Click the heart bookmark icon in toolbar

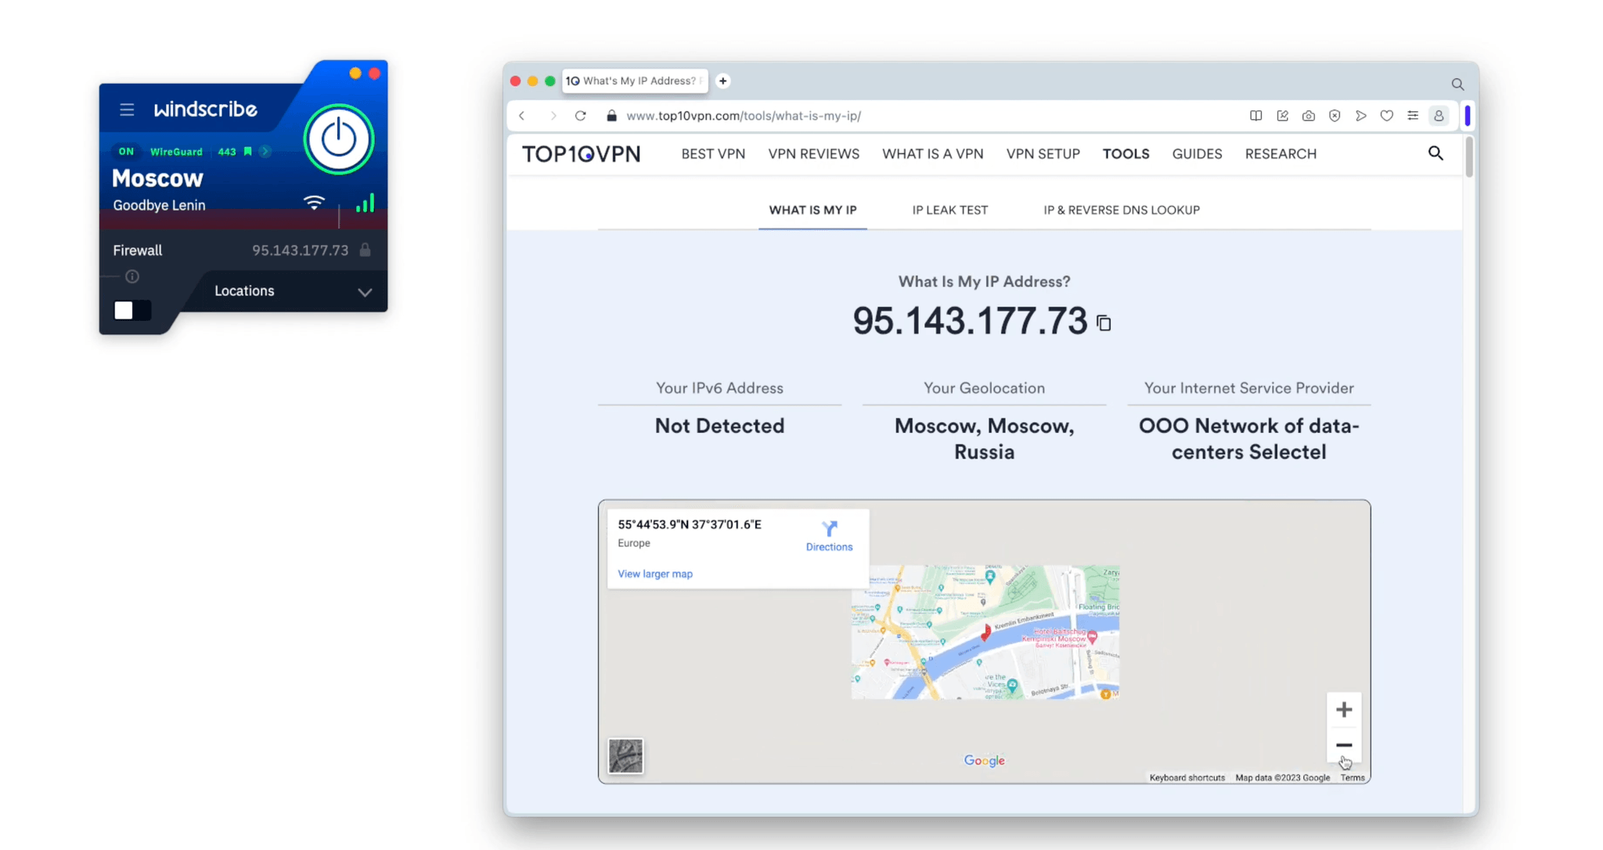(1387, 116)
